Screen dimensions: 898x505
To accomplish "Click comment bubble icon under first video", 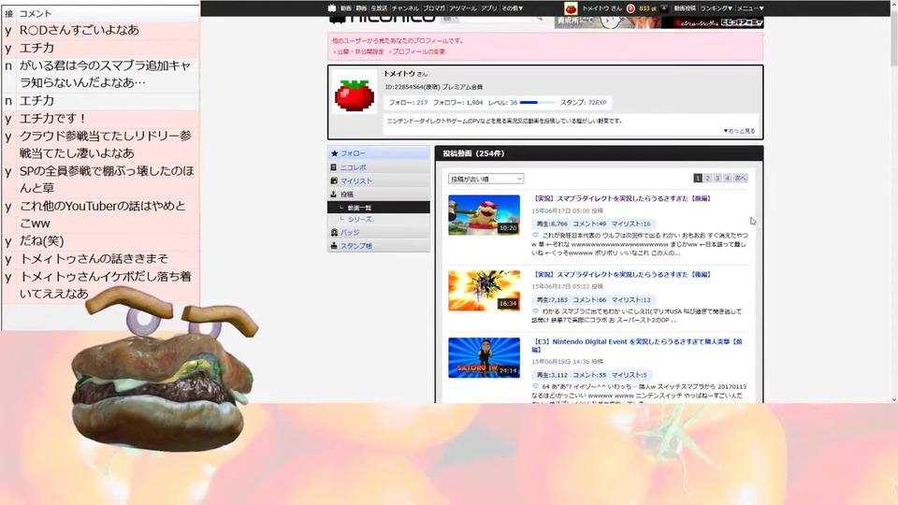I will pyautogui.click(x=535, y=235).
